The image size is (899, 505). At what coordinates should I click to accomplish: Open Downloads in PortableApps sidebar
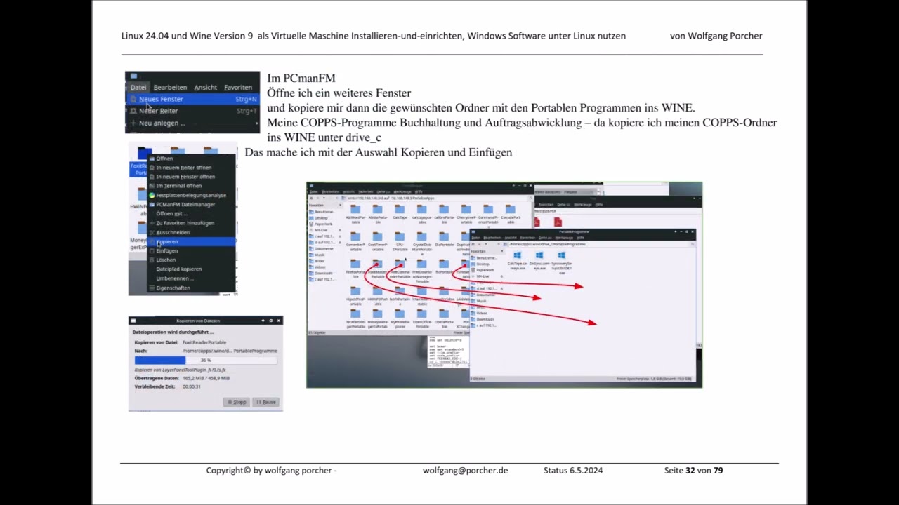pos(323,273)
